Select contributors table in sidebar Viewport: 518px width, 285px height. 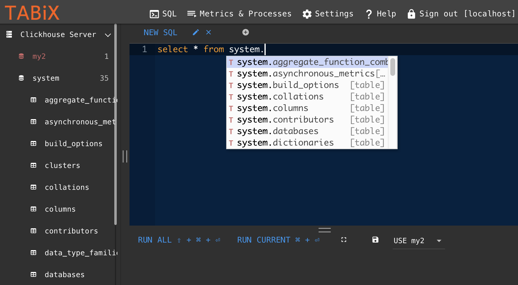tap(71, 231)
